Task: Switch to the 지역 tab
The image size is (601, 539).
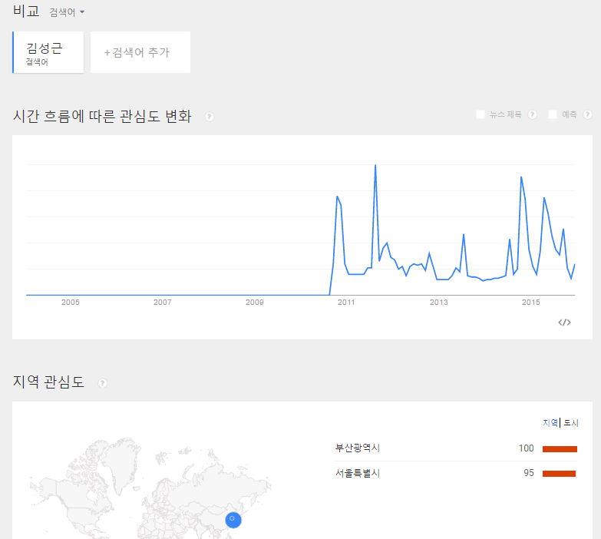Action: 550,423
